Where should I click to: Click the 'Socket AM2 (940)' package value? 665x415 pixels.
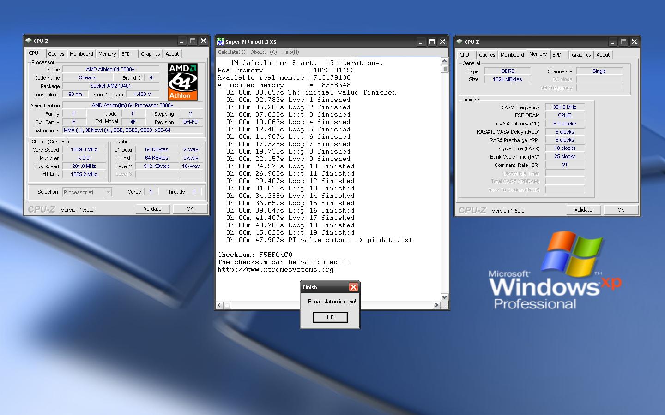[x=111, y=86]
